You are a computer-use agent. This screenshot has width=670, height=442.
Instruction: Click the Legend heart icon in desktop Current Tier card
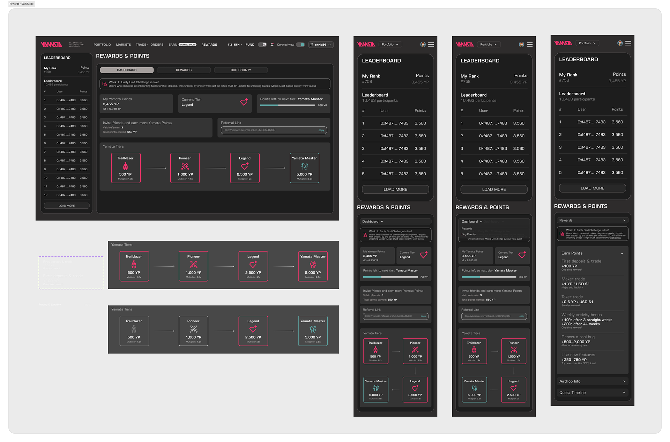[x=244, y=102]
